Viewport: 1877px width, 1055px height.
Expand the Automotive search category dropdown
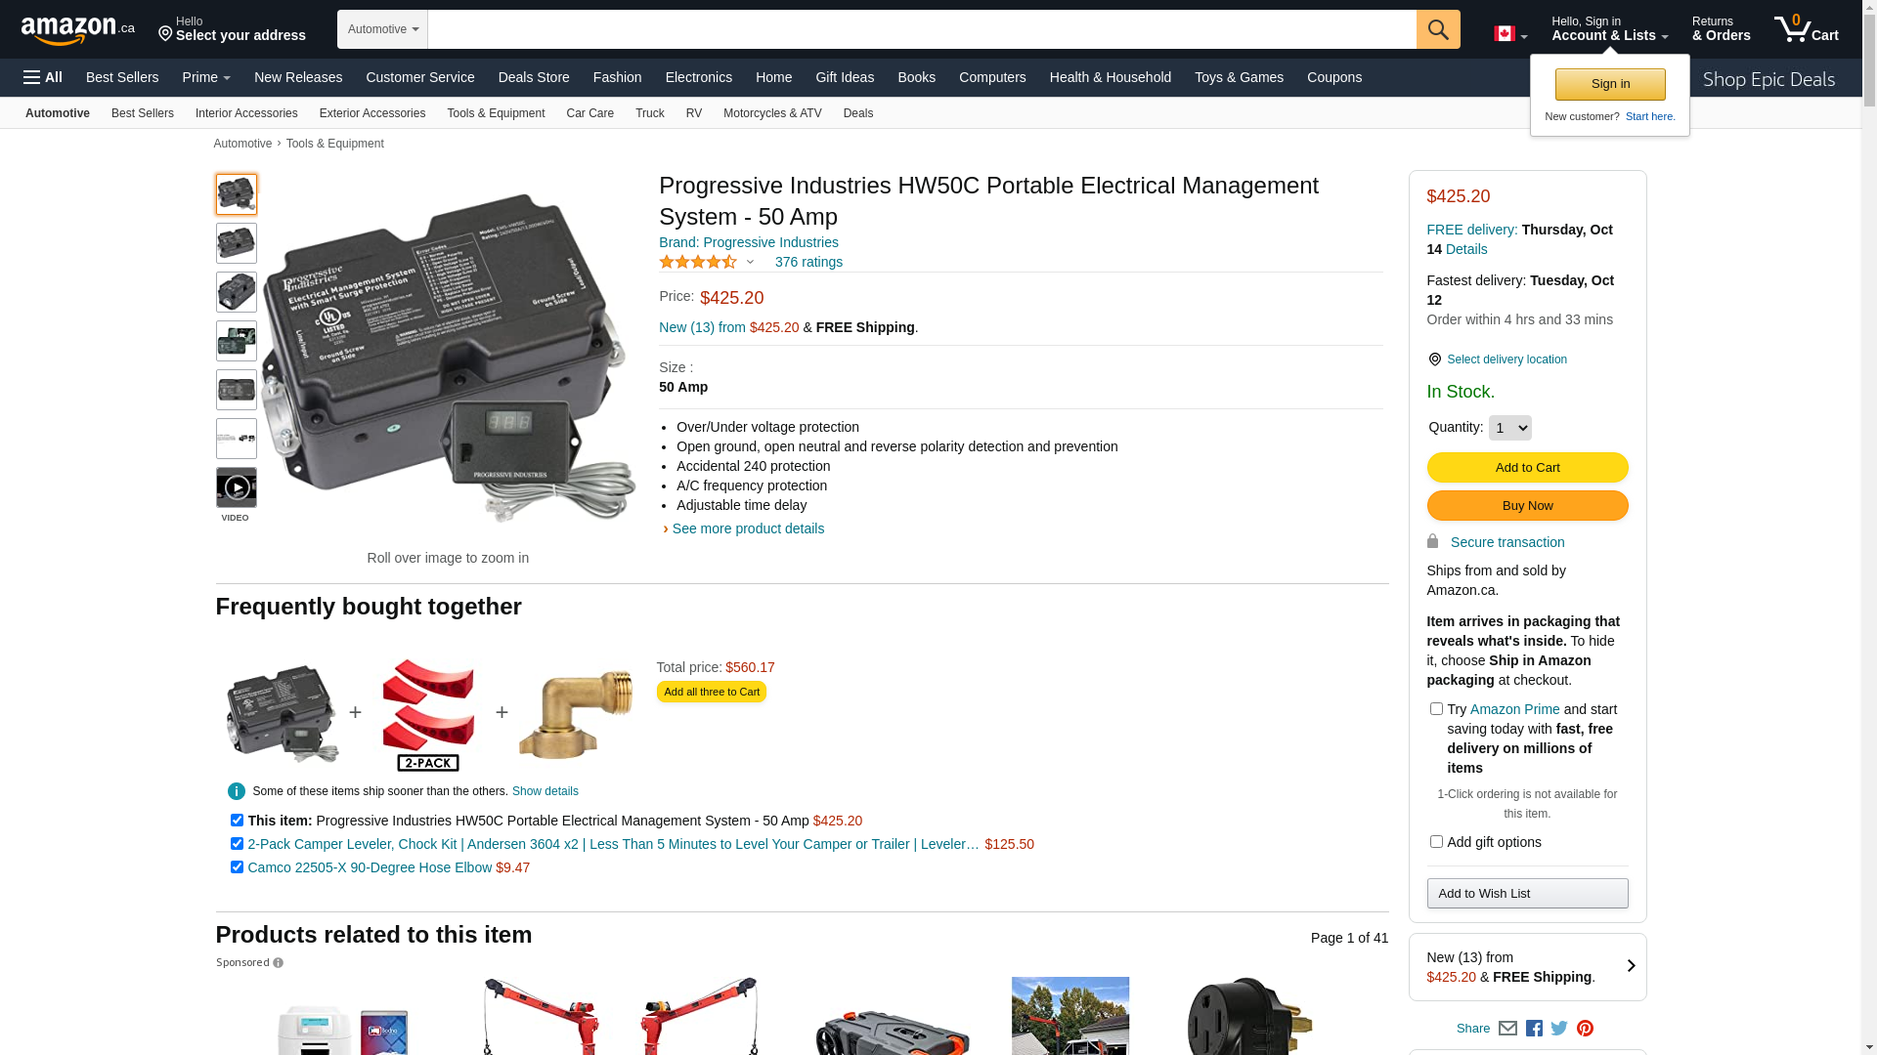[x=382, y=29]
